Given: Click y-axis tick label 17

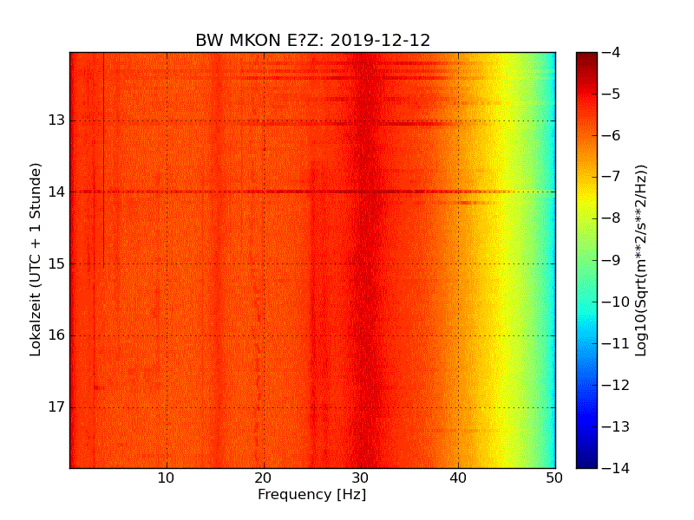Looking at the screenshot, I should pos(56,406).
